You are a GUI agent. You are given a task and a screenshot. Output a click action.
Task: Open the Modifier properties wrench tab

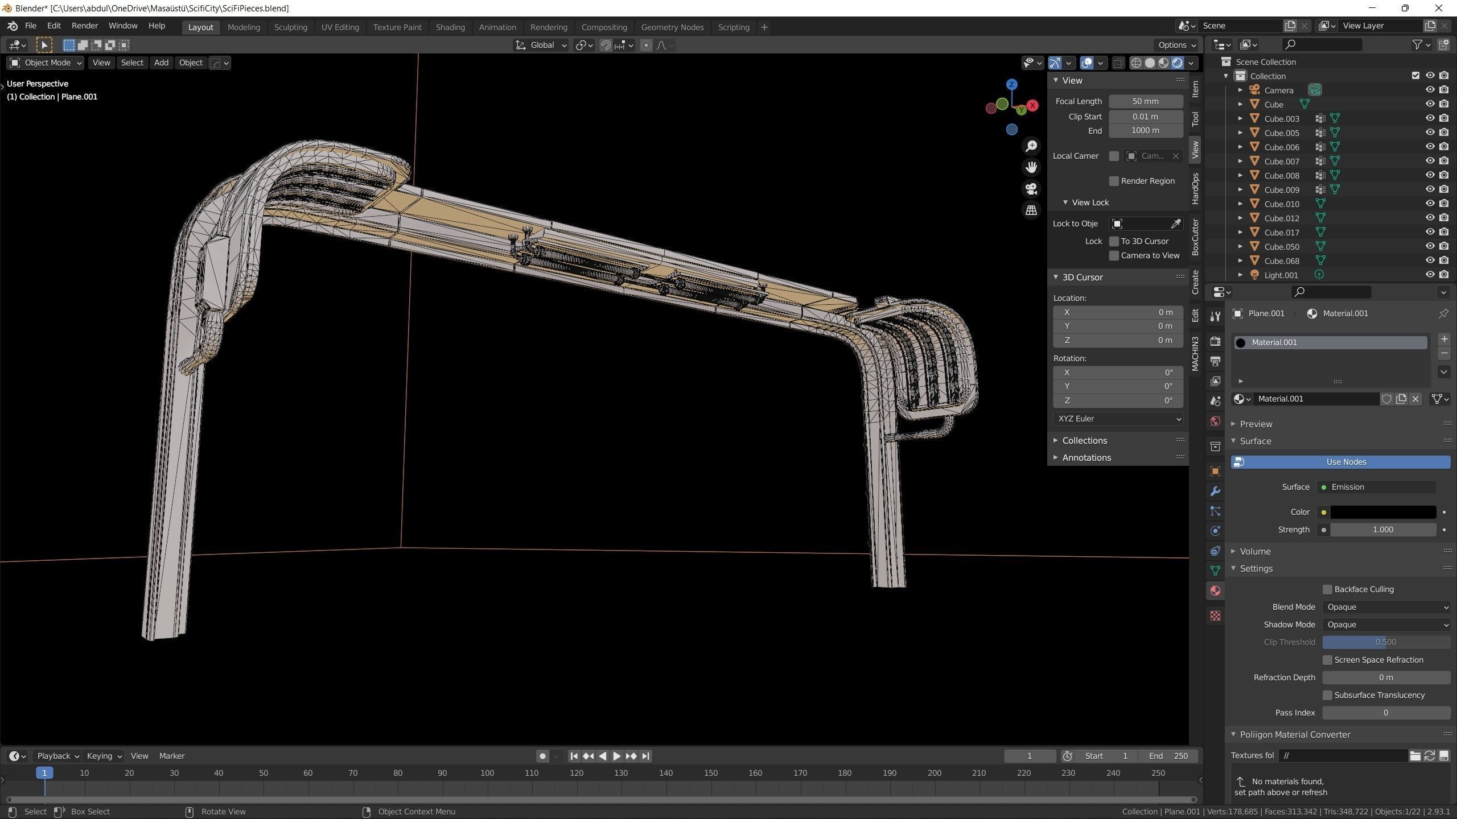(x=1215, y=491)
